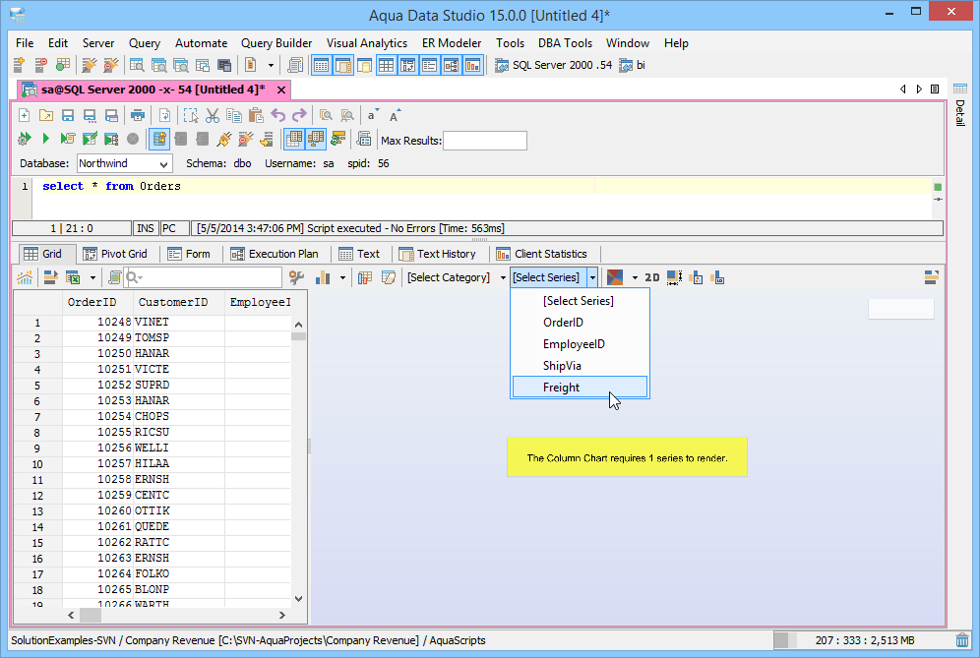Choose EmployeeID from series list
The image size is (980, 658).
point(580,344)
